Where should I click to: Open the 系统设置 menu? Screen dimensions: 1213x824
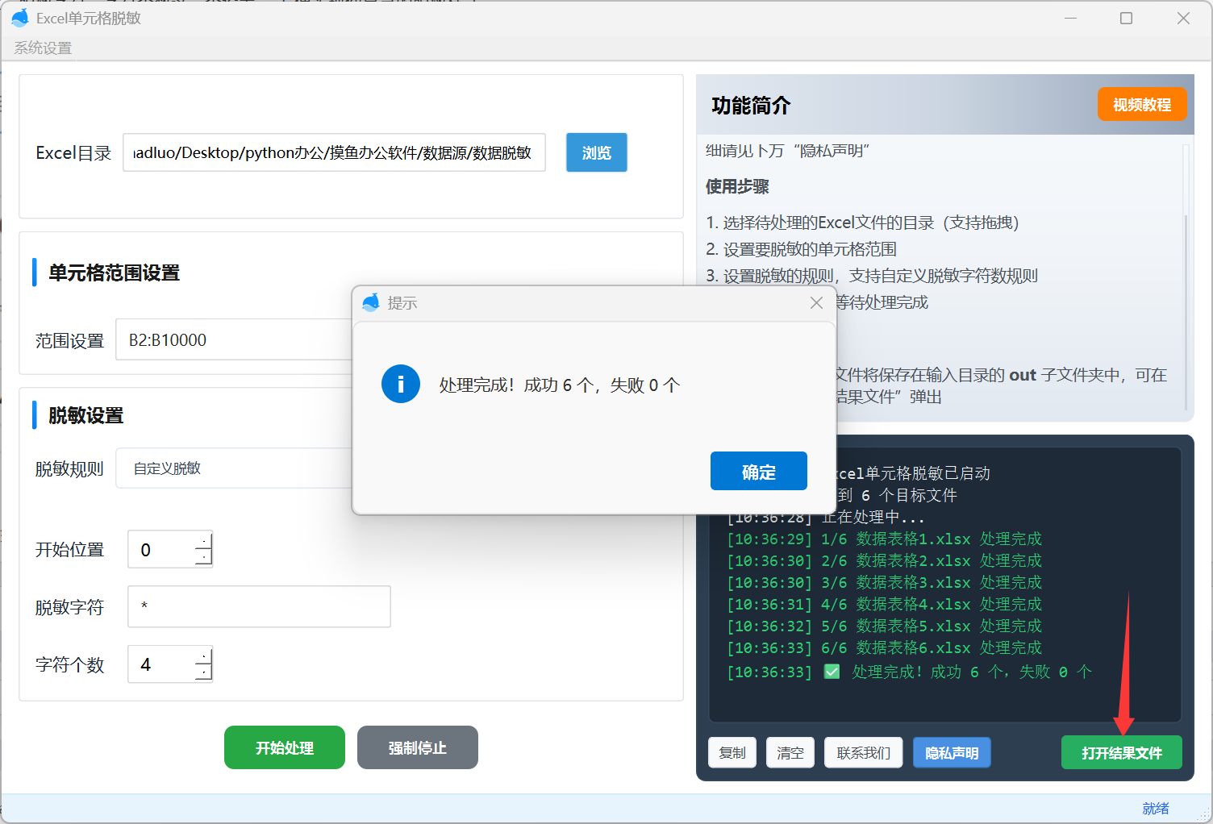click(x=41, y=48)
